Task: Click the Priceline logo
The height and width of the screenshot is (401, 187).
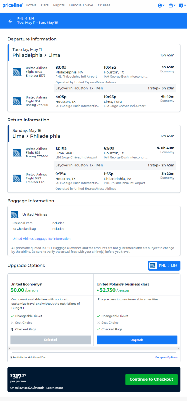Action: [13, 5]
